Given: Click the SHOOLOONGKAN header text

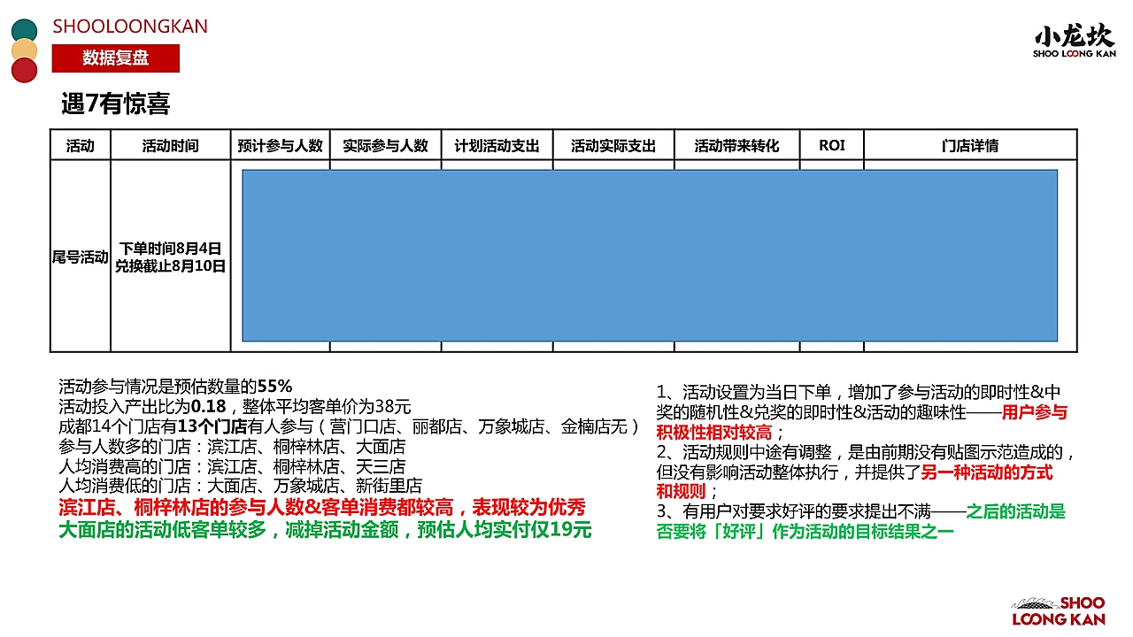Looking at the screenshot, I should pyautogui.click(x=130, y=27).
